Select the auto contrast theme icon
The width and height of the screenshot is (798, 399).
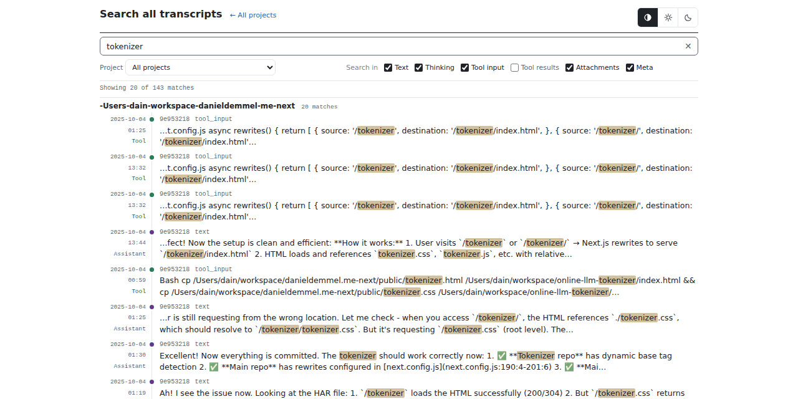(648, 17)
